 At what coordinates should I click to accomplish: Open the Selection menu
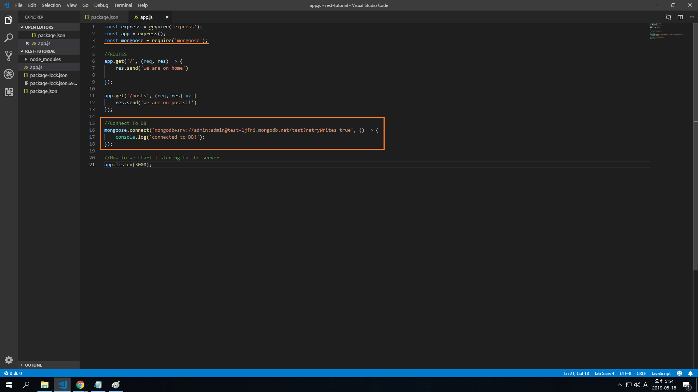coord(51,5)
